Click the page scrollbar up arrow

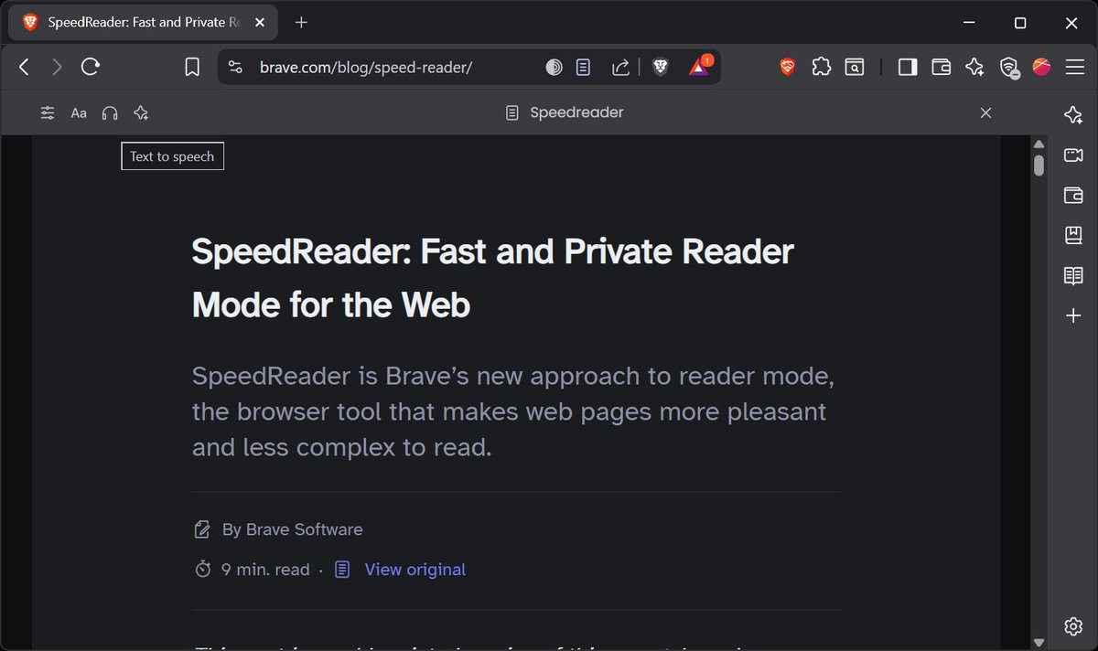pyautogui.click(x=1039, y=144)
